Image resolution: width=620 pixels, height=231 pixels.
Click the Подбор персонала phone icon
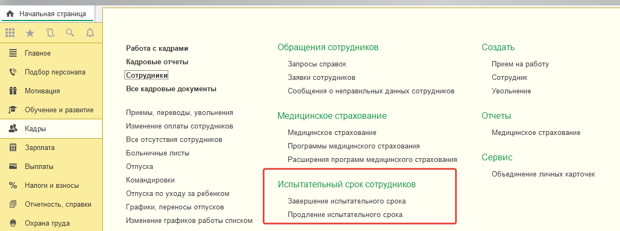13,72
